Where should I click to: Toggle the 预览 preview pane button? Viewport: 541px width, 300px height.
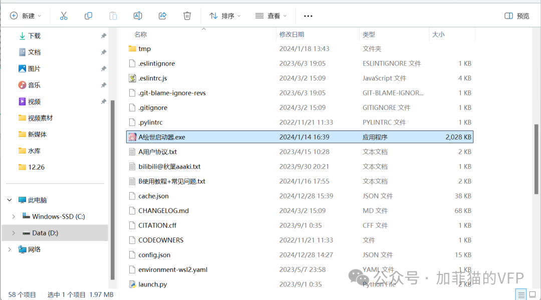pyautogui.click(x=516, y=16)
